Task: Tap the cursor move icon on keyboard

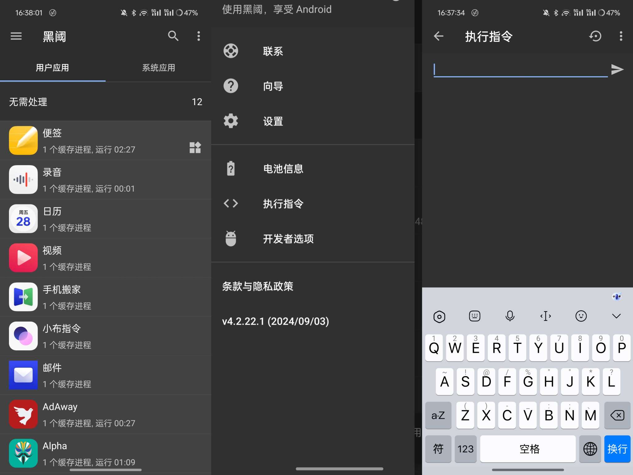Action: [546, 316]
